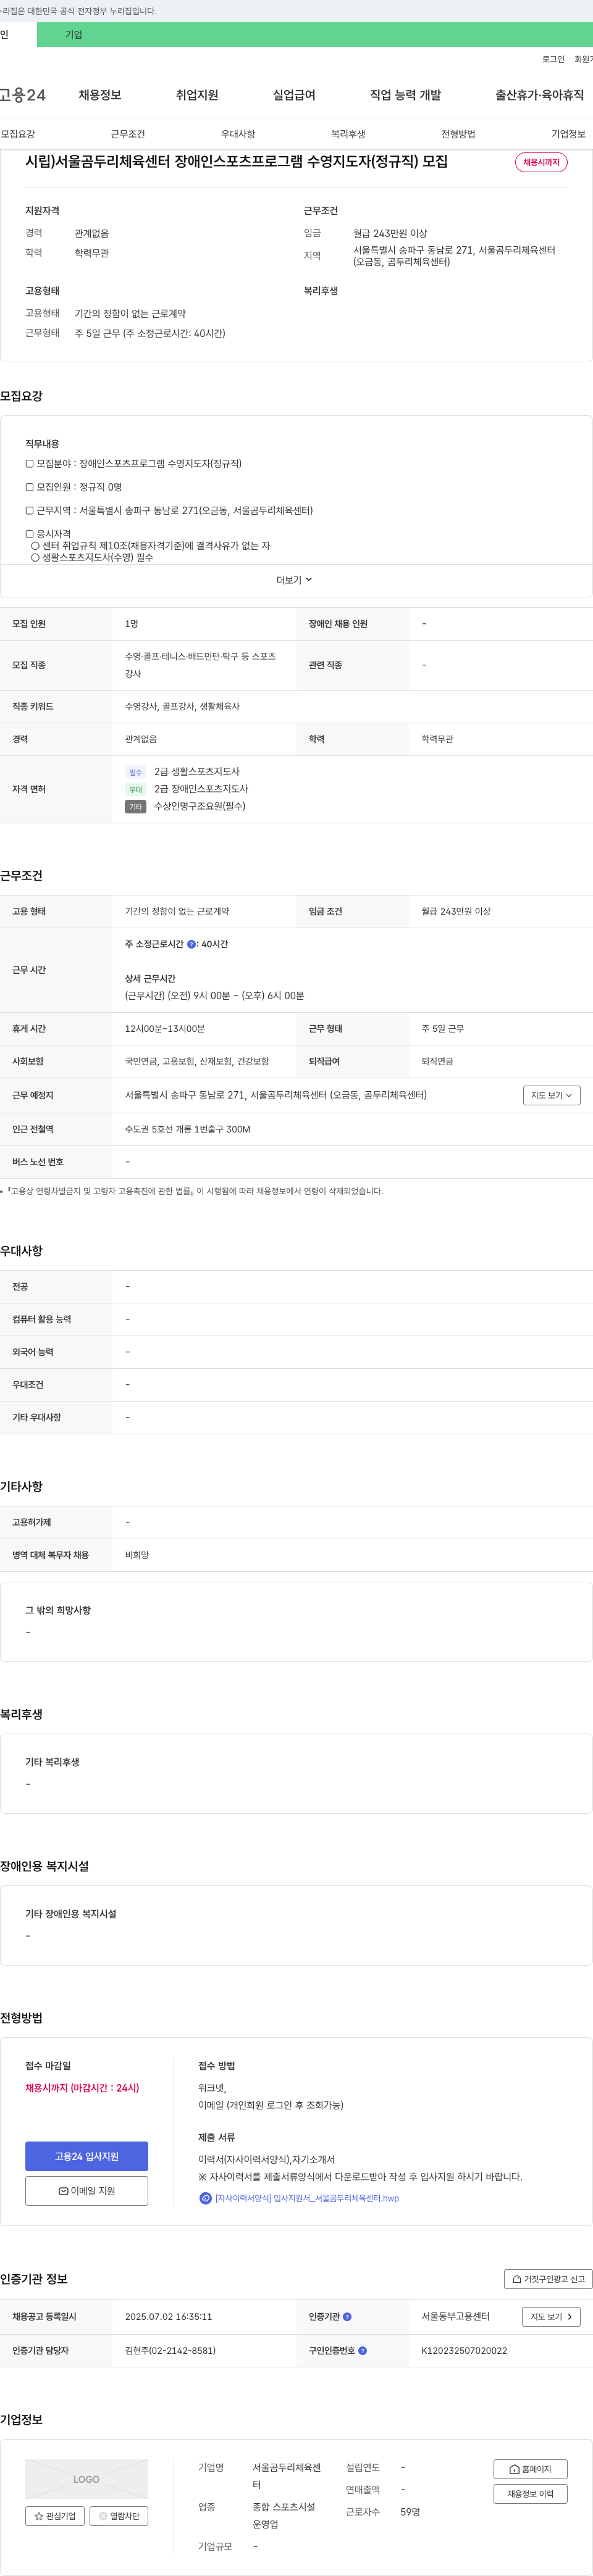Click the info icon beside 인증기관
This screenshot has width=593, height=2576.
[348, 2316]
